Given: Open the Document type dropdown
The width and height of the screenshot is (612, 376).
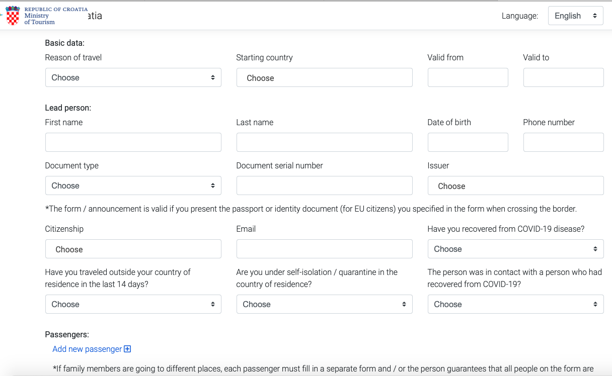Looking at the screenshot, I should [133, 185].
